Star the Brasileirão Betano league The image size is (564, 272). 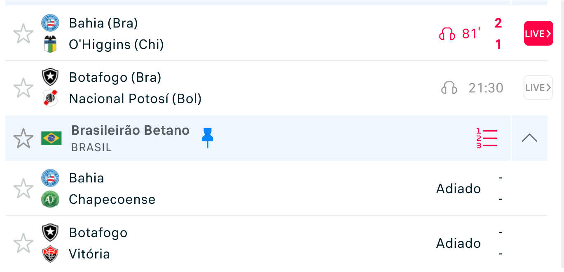(x=23, y=138)
